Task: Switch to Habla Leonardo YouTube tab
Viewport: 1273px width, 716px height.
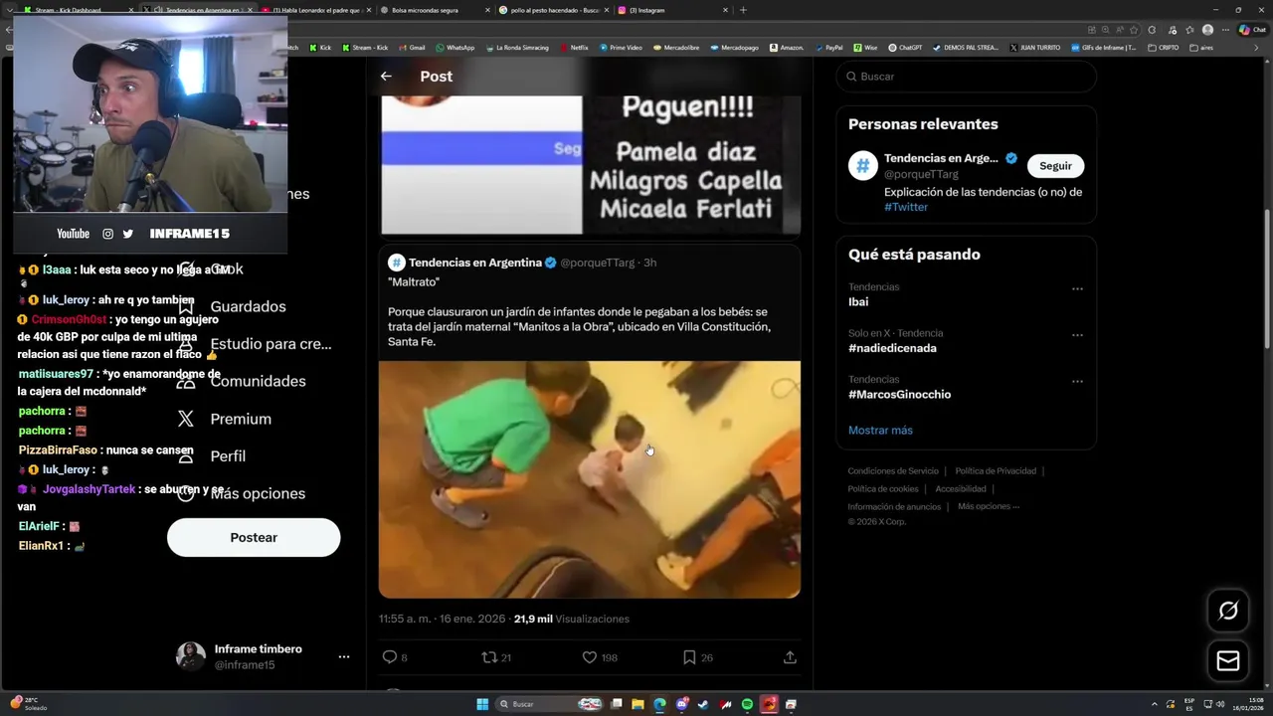Action: click(x=314, y=10)
